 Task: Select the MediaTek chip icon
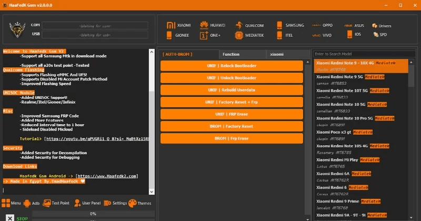click(x=239, y=35)
